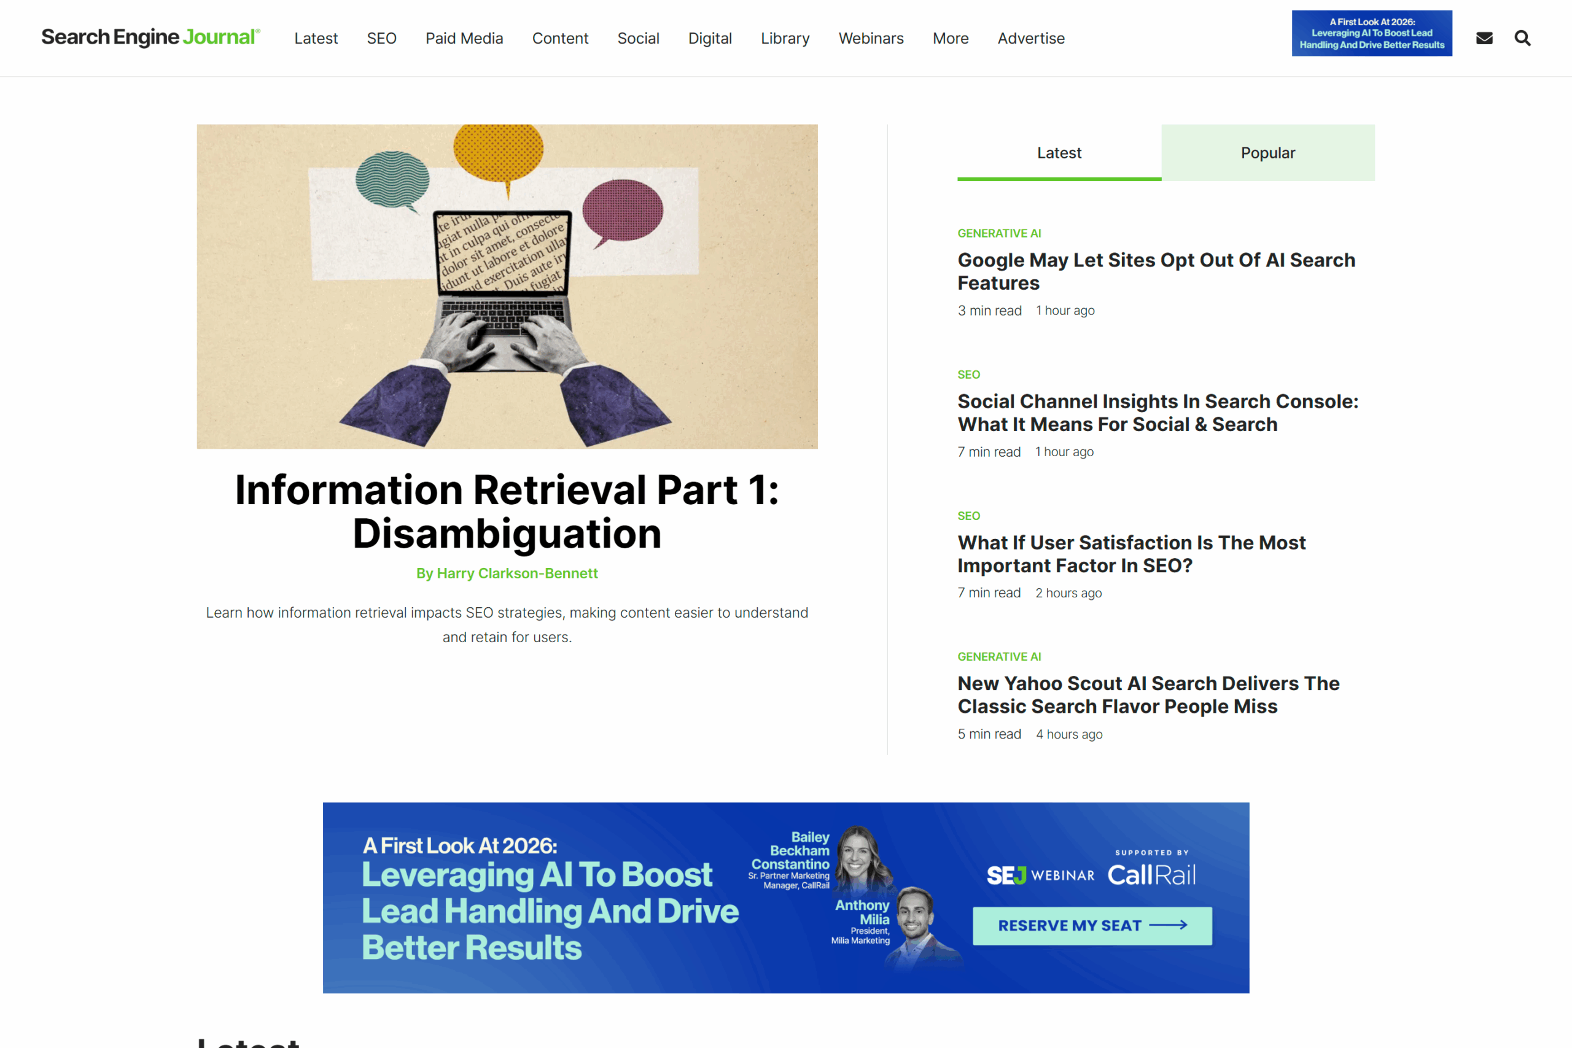Visit the Library section
Image resolution: width=1572 pixels, height=1048 pixels.
[x=785, y=38]
